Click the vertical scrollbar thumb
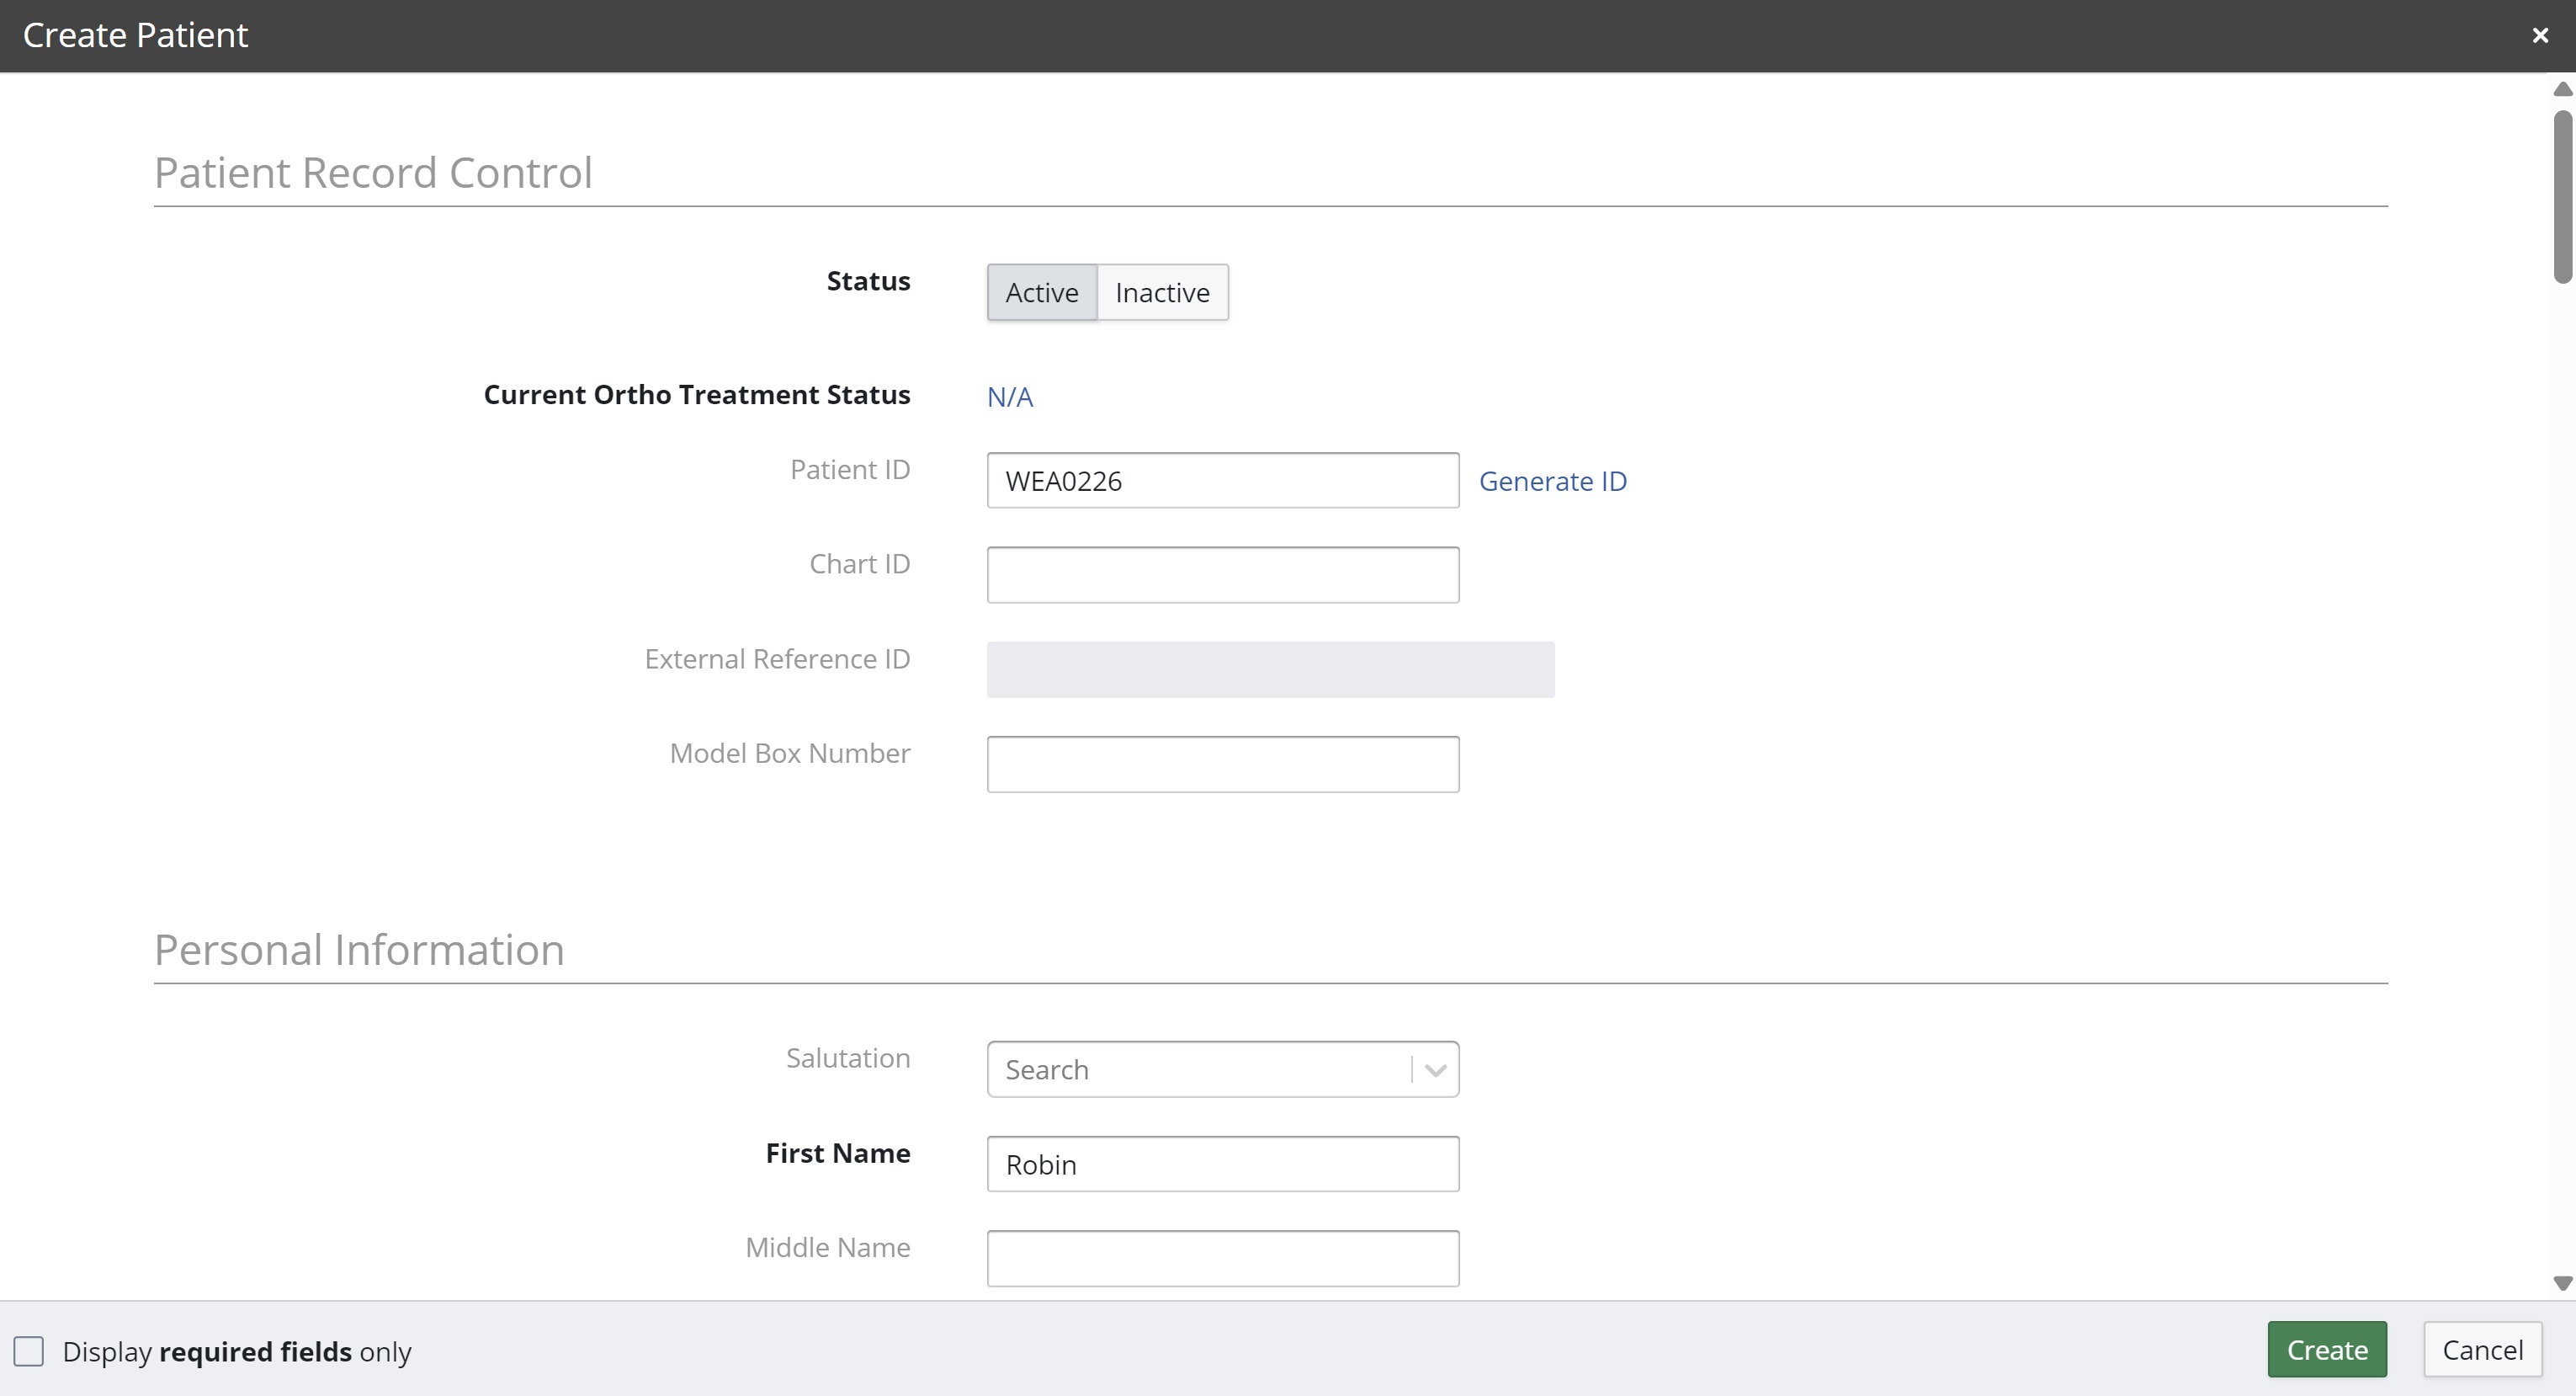Screen dimensions: 2576x1396 point(2562,196)
